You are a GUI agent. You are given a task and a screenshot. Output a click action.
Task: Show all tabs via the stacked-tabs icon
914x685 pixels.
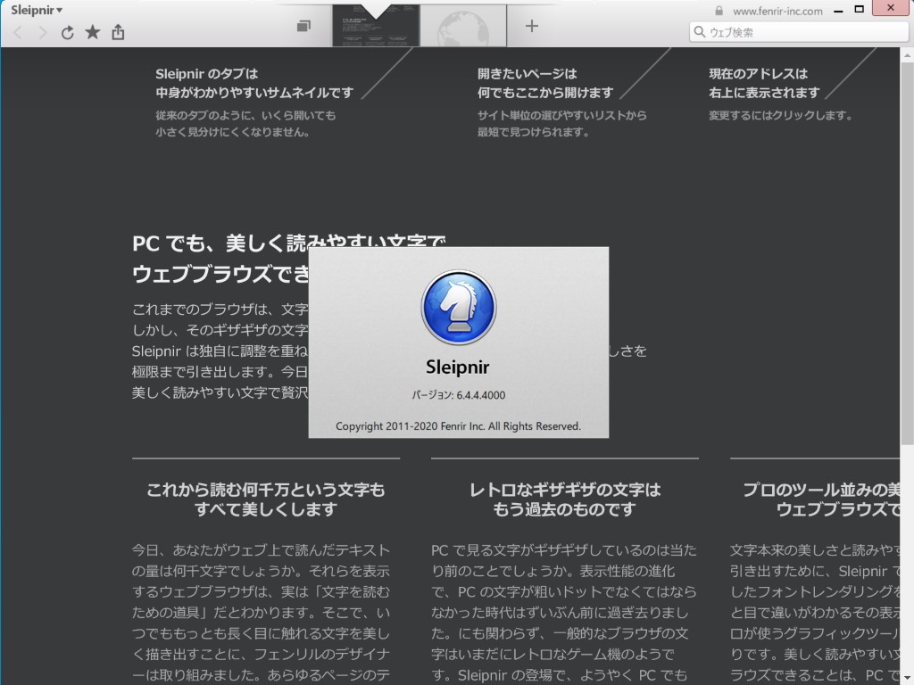click(303, 26)
